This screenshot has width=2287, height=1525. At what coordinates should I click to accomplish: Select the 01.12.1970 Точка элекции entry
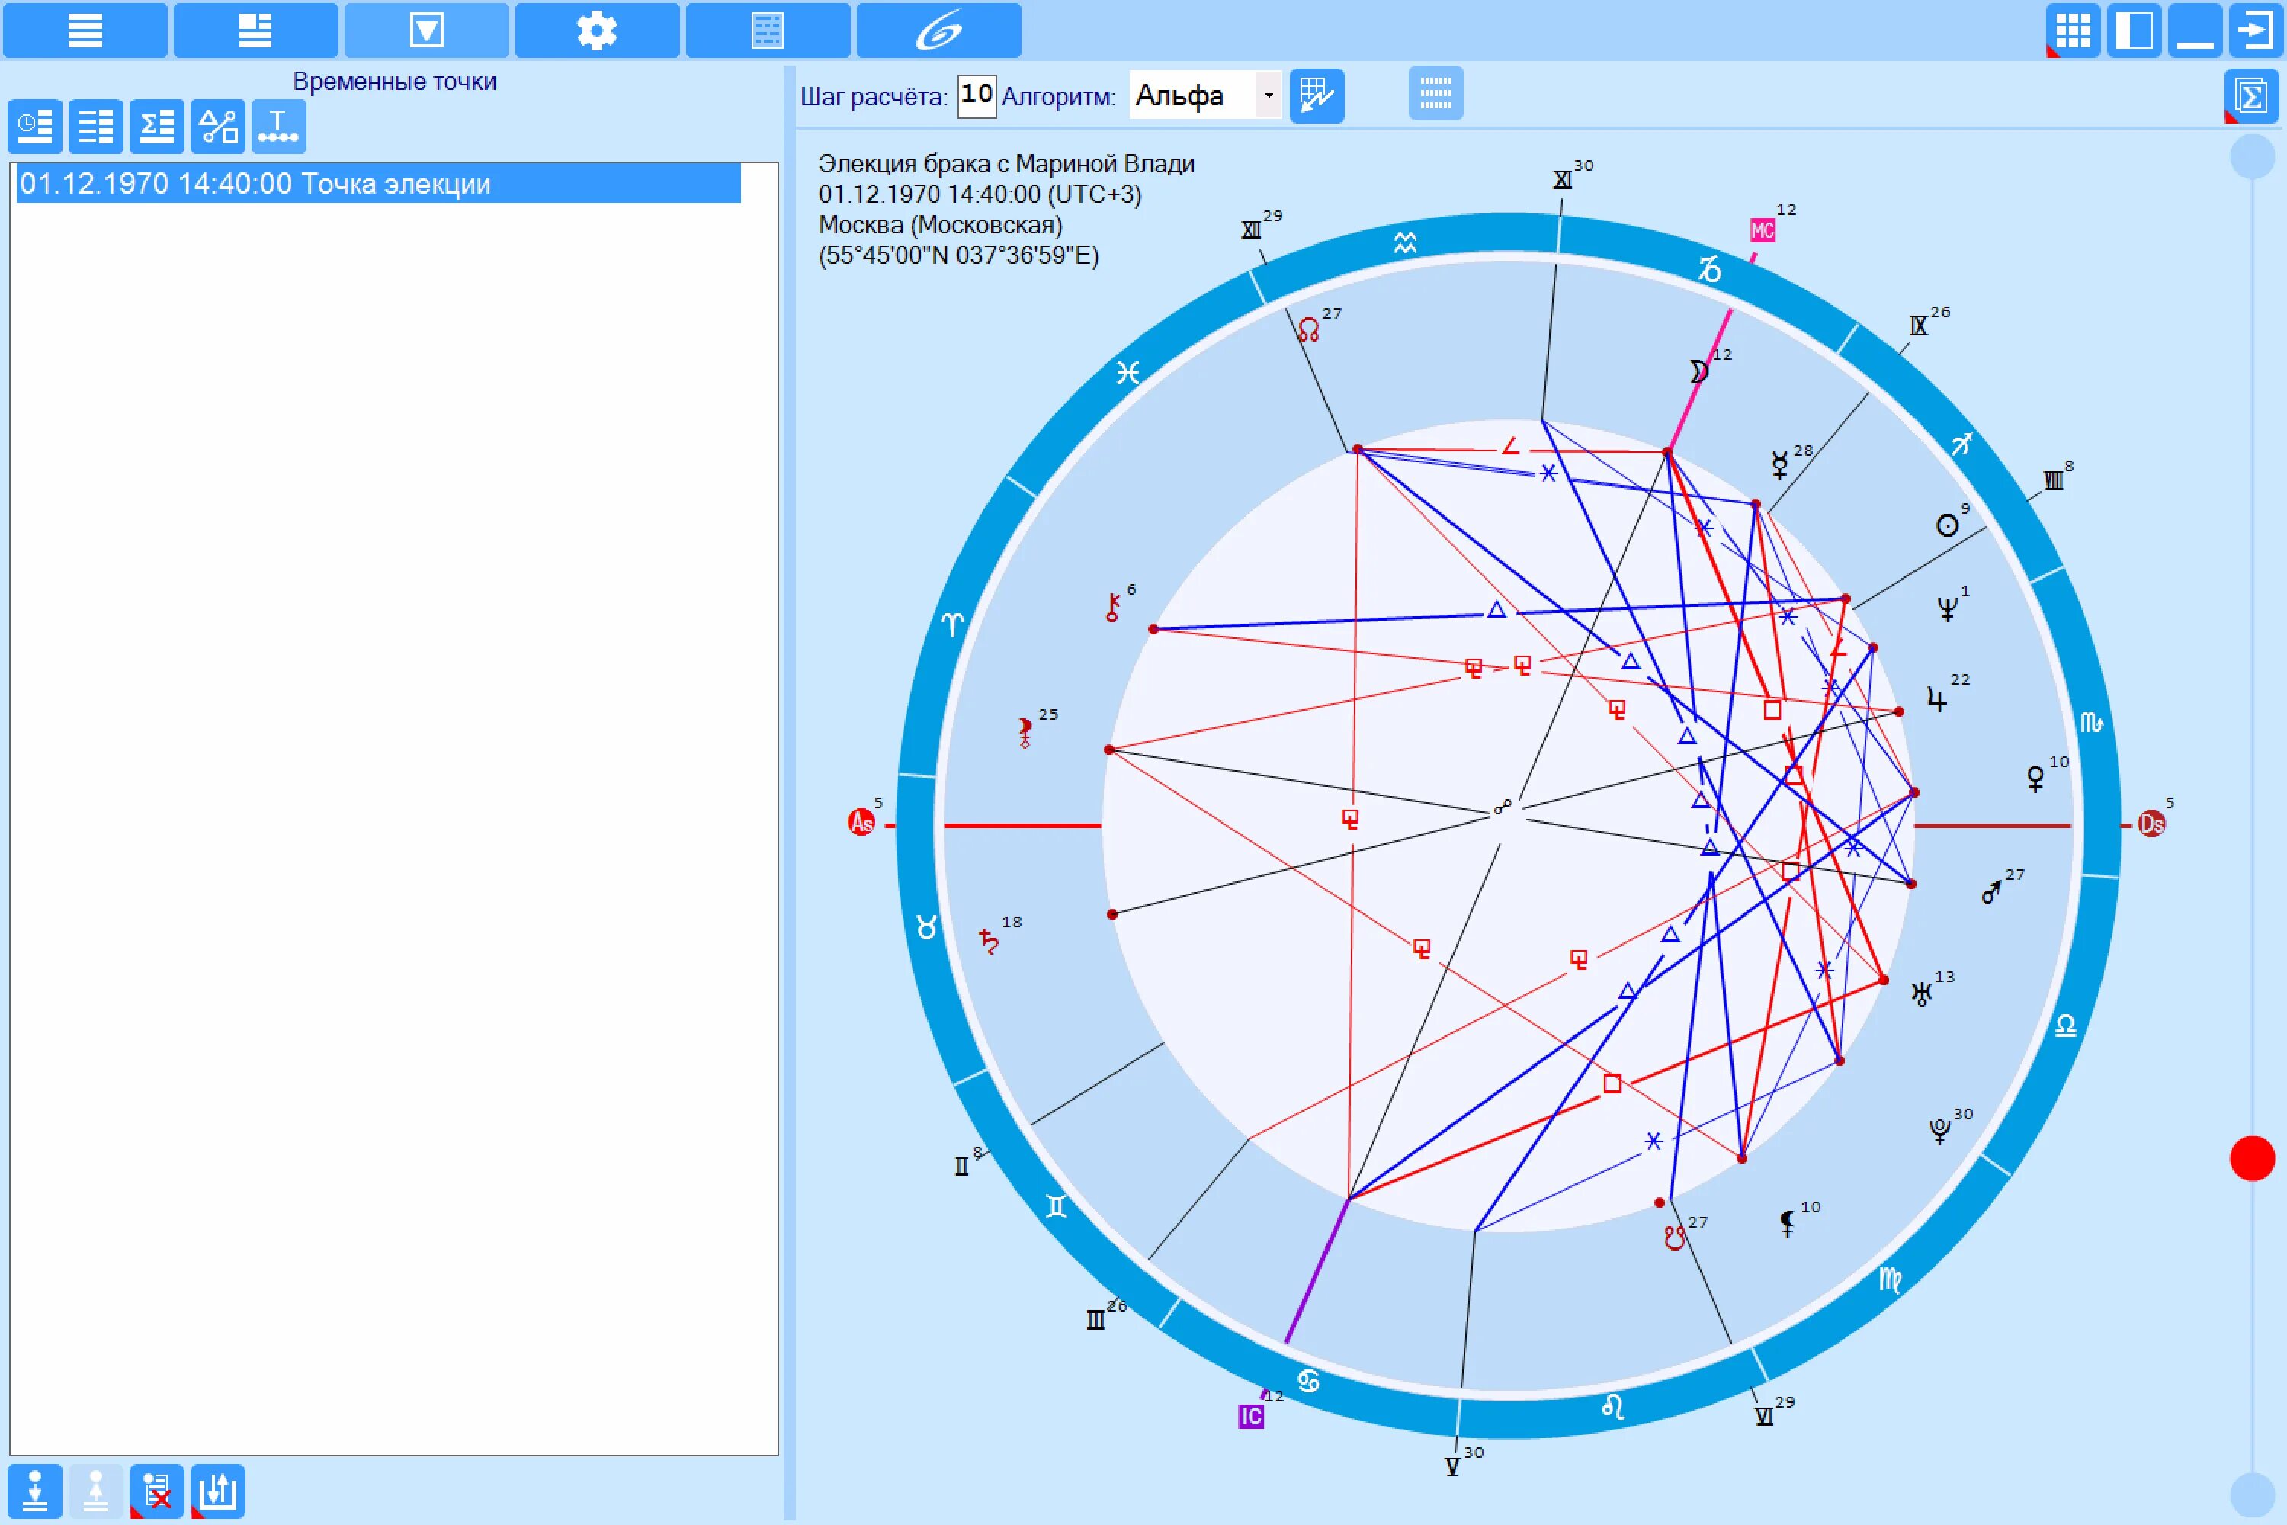pyautogui.click(x=378, y=184)
